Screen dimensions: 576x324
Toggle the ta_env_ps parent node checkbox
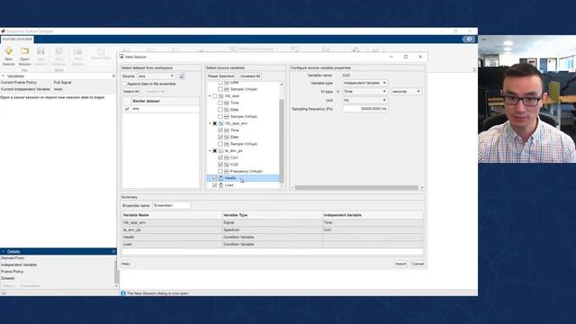point(215,150)
